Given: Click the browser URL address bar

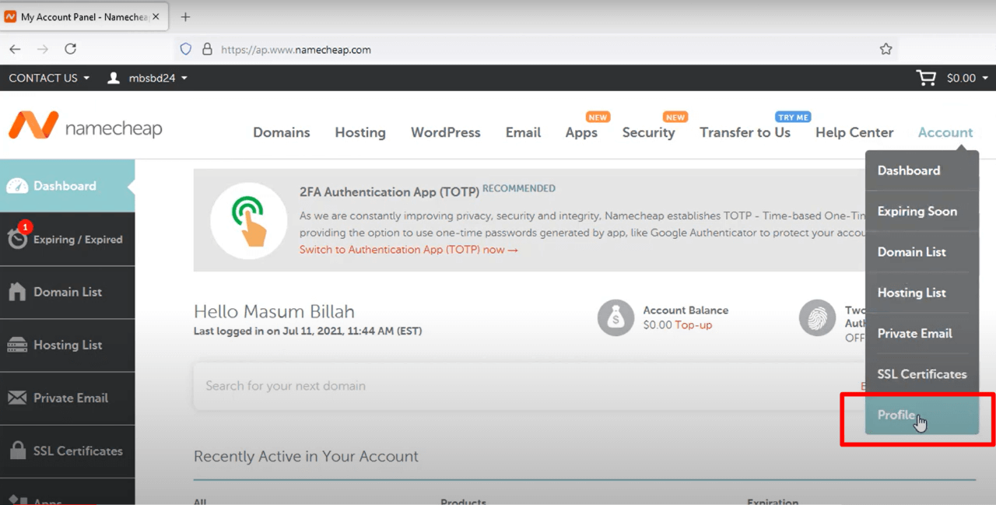Looking at the screenshot, I should (x=537, y=49).
